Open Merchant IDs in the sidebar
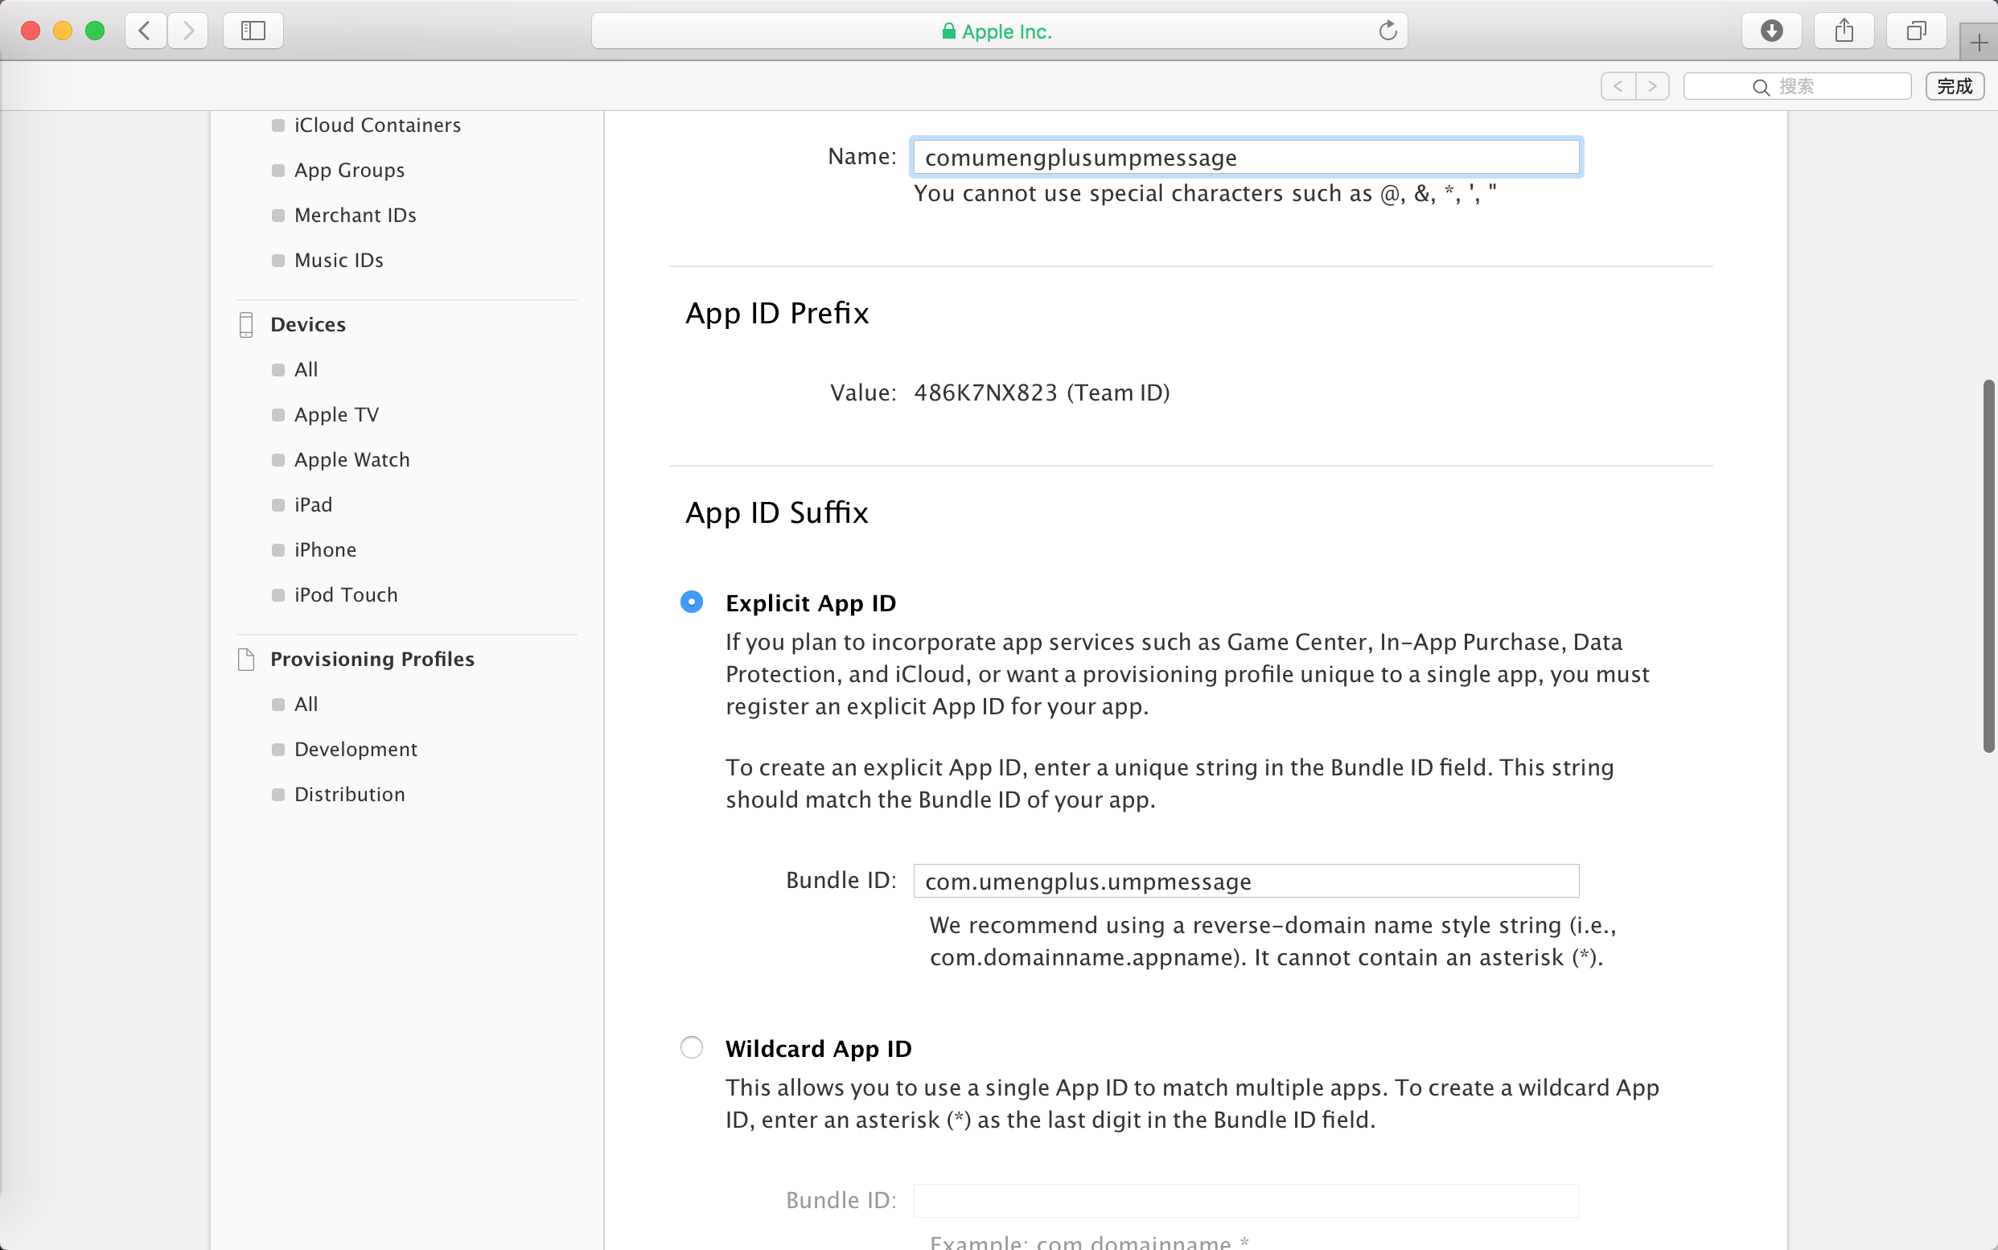 tap(356, 215)
